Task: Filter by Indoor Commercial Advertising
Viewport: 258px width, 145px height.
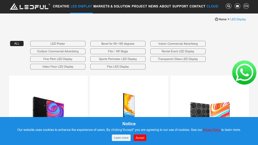Action: tap(178, 44)
